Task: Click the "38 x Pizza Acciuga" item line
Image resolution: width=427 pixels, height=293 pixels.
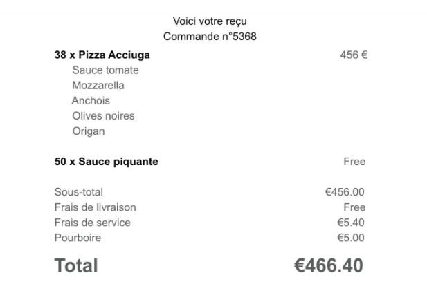Action: pos(102,55)
